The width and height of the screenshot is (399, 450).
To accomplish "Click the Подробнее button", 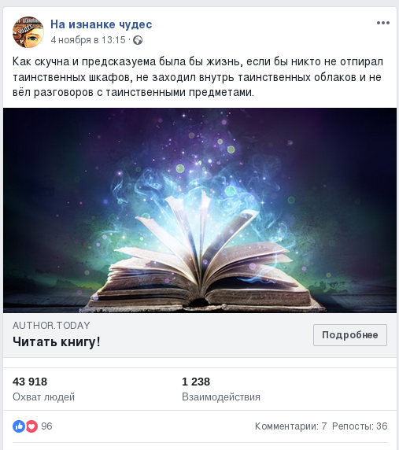I will (x=350, y=335).
